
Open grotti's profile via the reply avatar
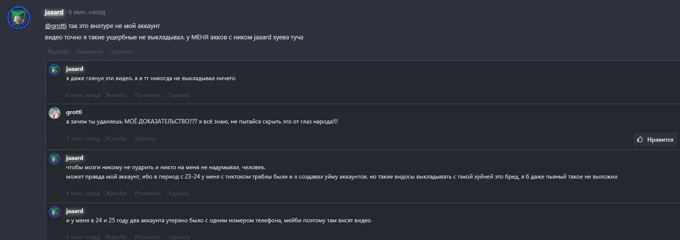click(55, 113)
